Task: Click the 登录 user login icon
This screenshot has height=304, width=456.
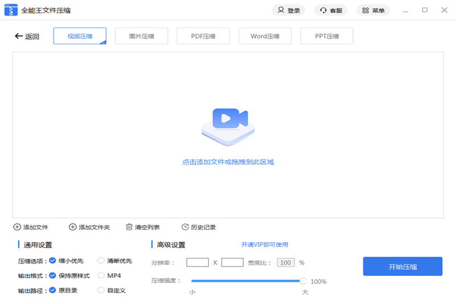Action: click(x=281, y=10)
